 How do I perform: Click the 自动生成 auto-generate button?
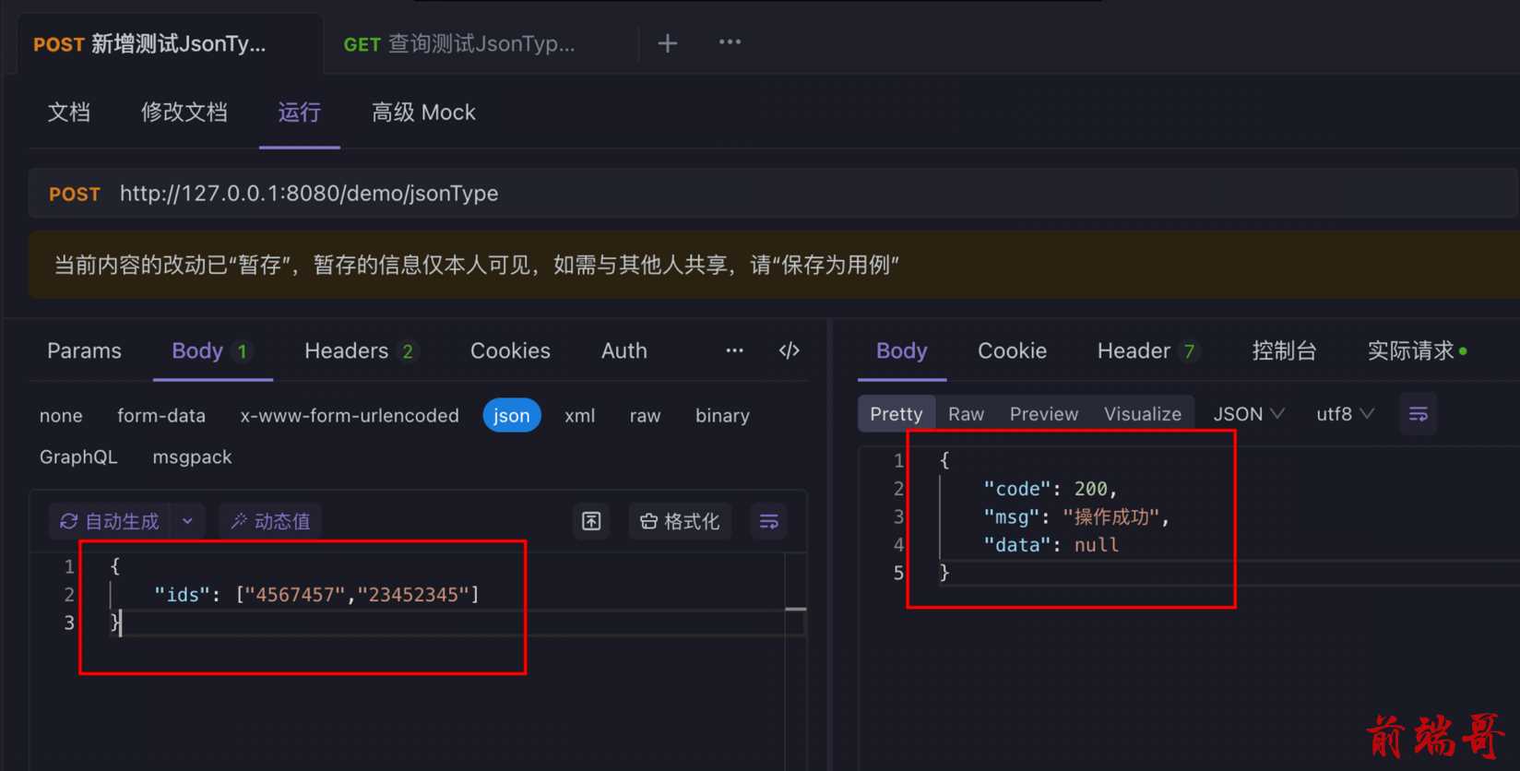click(x=110, y=521)
